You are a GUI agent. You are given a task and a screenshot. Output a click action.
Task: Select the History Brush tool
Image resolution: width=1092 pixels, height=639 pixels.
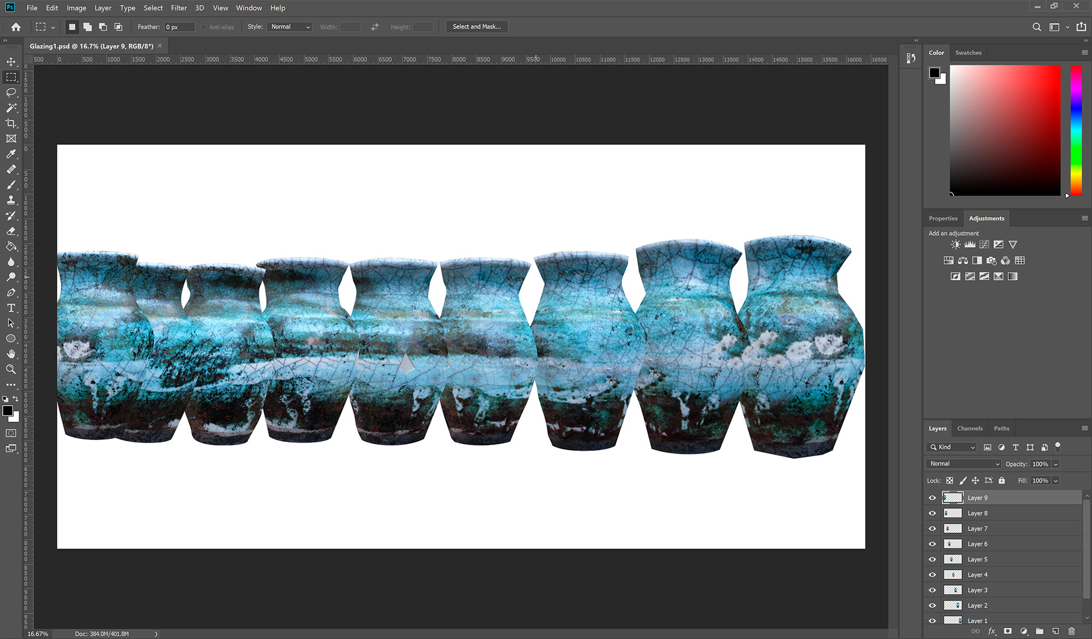[x=11, y=215]
